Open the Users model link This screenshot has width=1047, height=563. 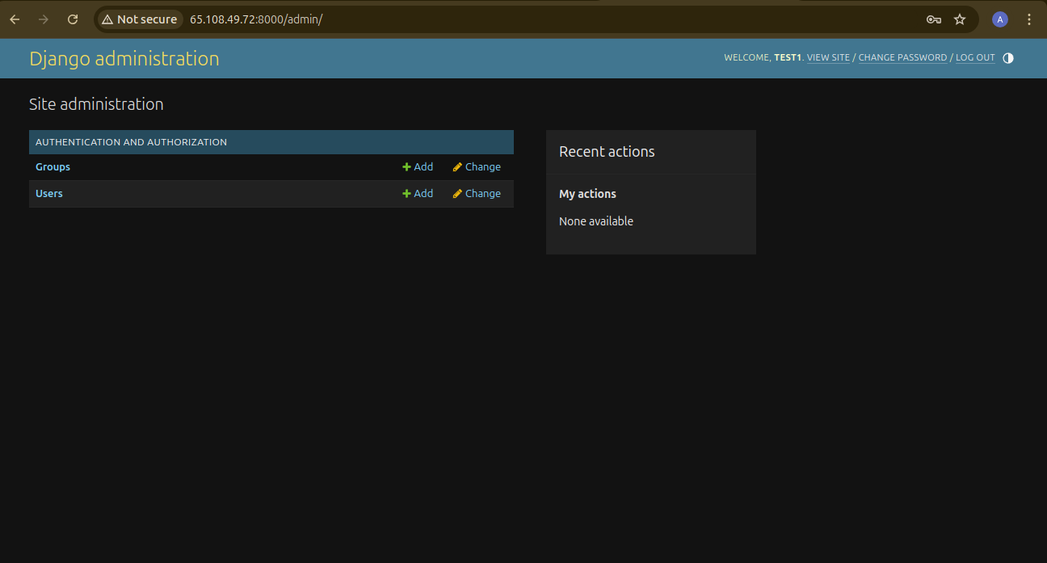pos(49,194)
